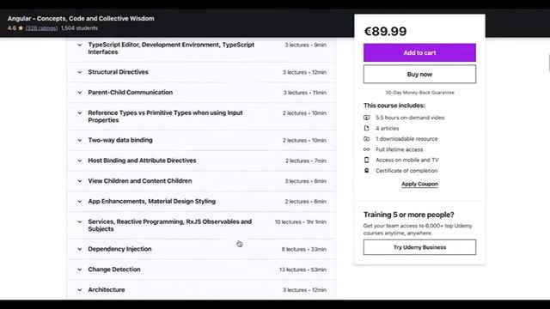Click '13 lectures • 53min' for Change Detection
Viewport: 550px width, 309px height.
[302, 270]
